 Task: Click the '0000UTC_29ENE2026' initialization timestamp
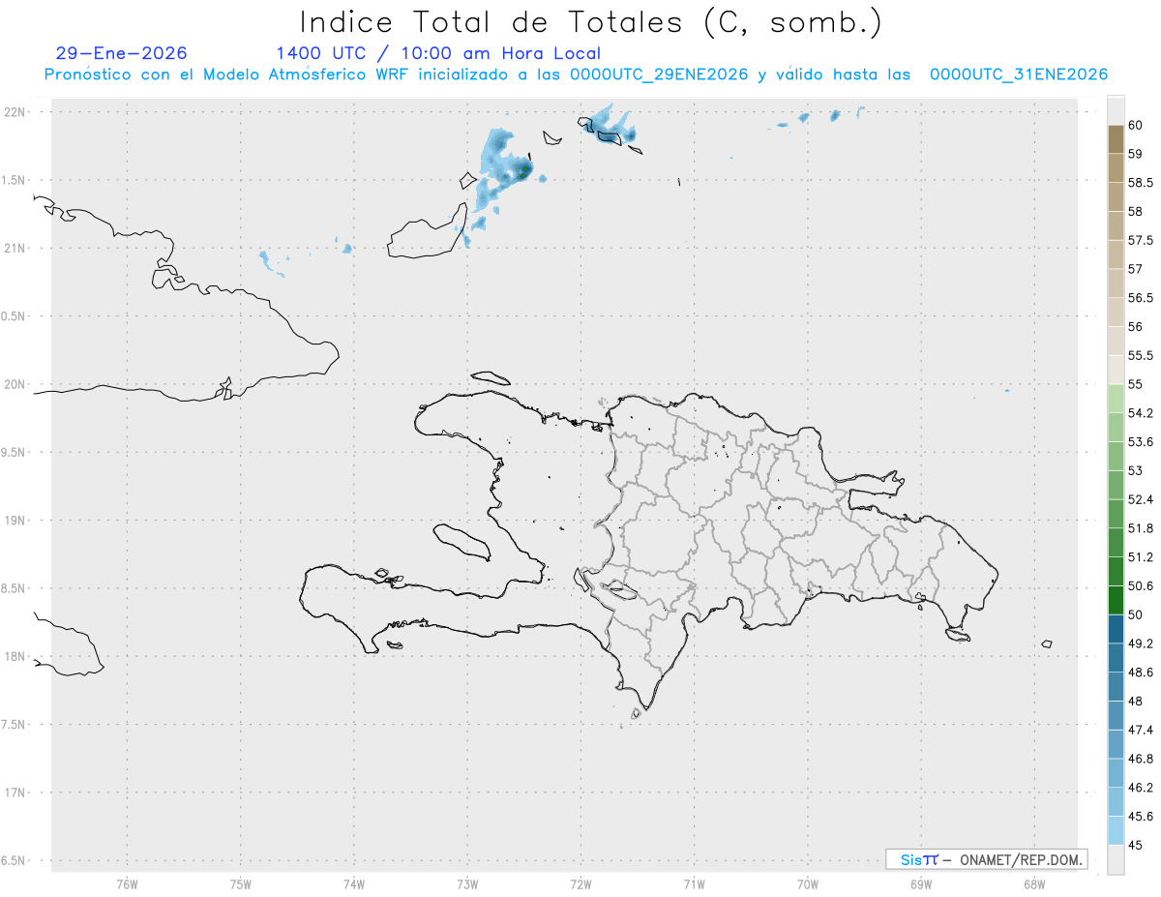point(659,75)
